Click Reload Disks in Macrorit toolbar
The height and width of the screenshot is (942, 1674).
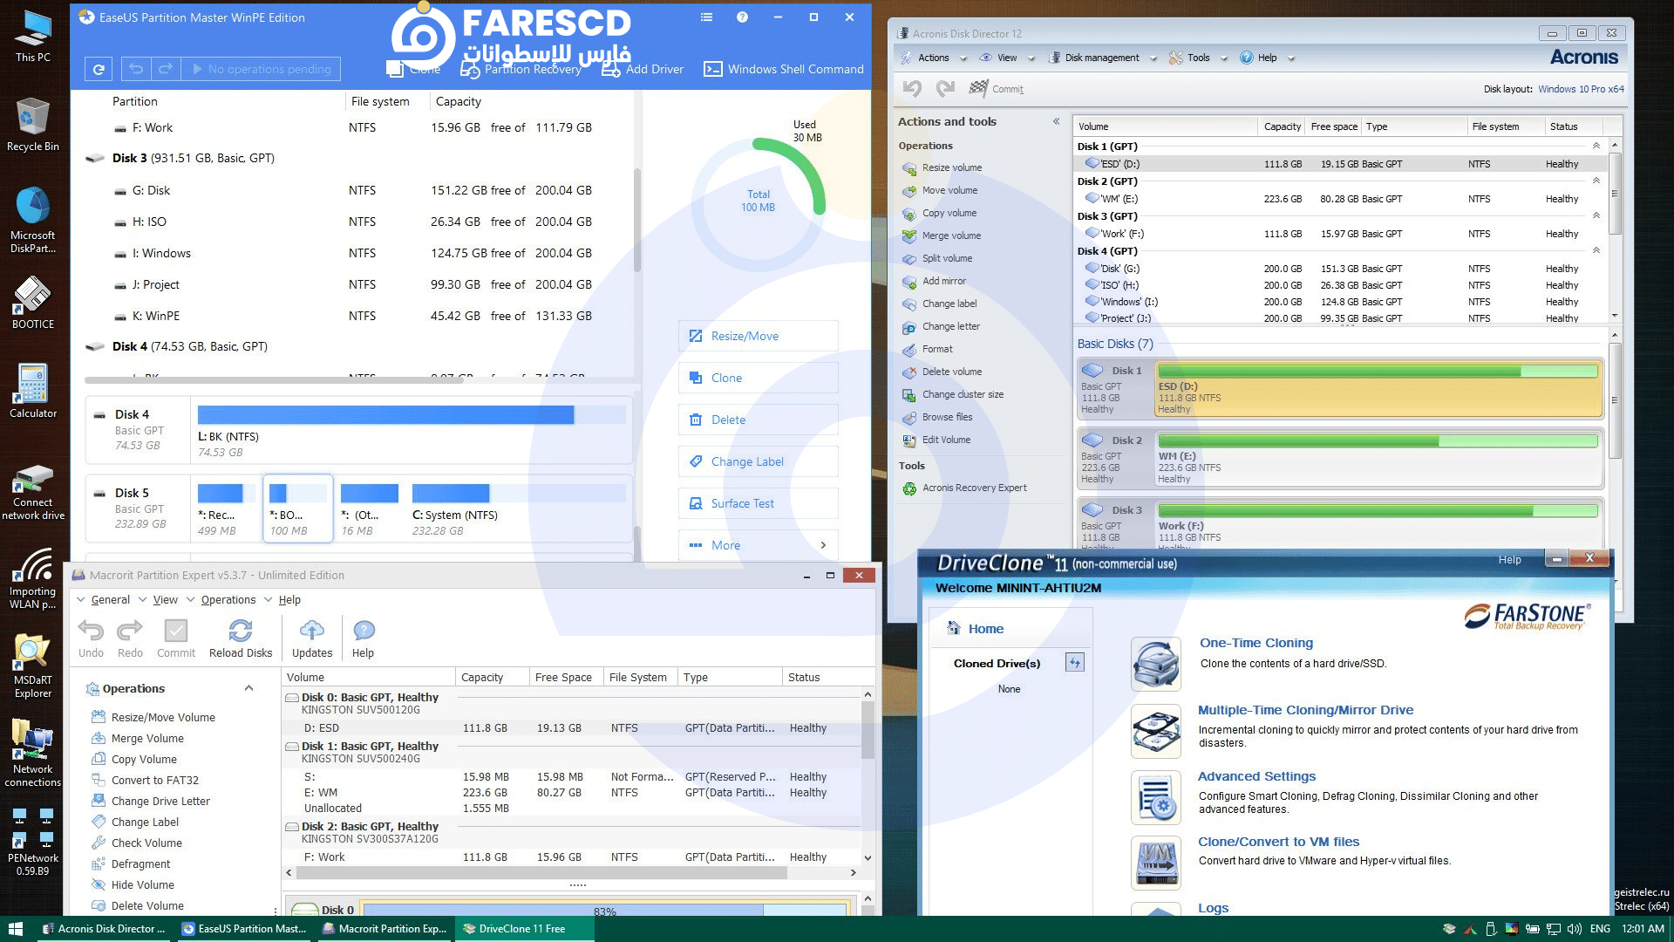(241, 639)
